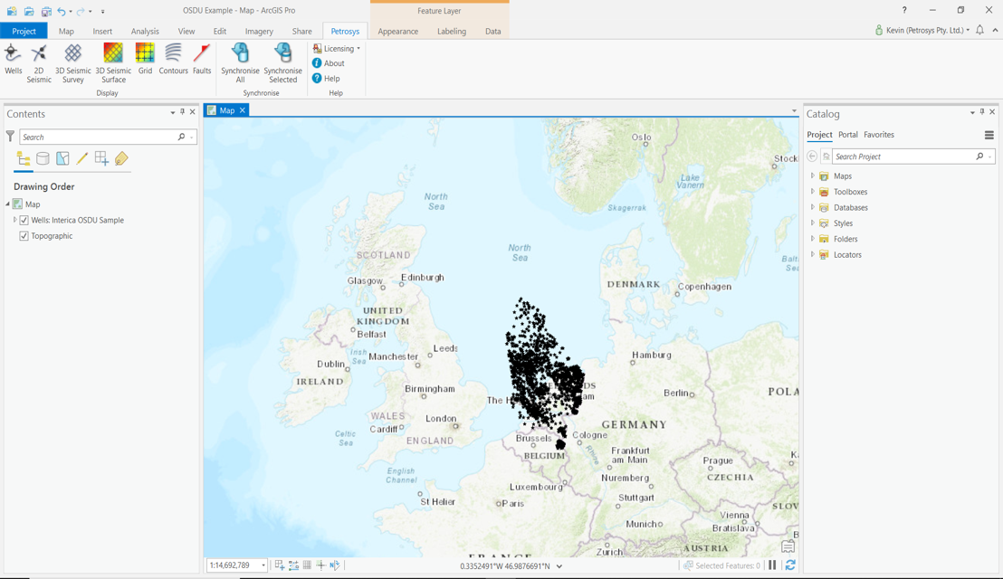
Task: Toggle Wells: Interica OSDU Sample layer visibility
Action: pos(24,220)
